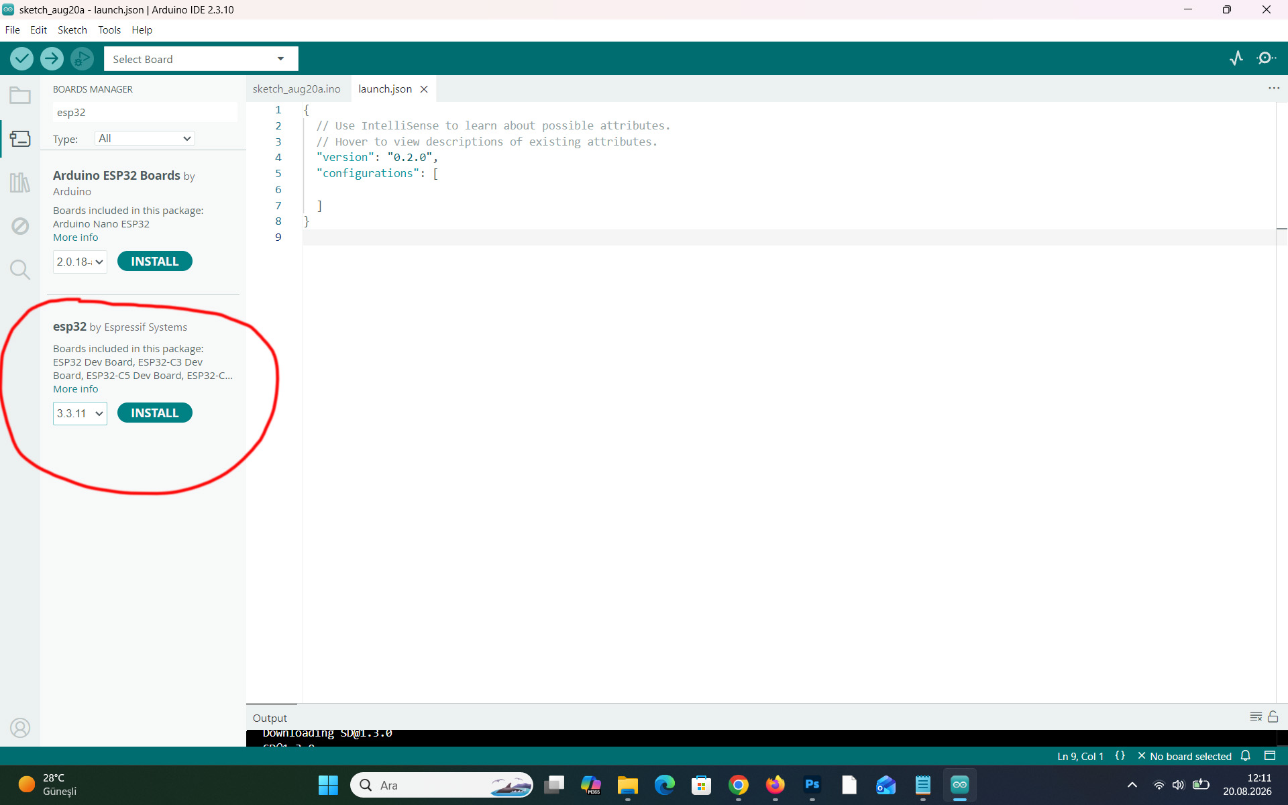
Task: Click the Upload arrow button
Action: pos(52,59)
